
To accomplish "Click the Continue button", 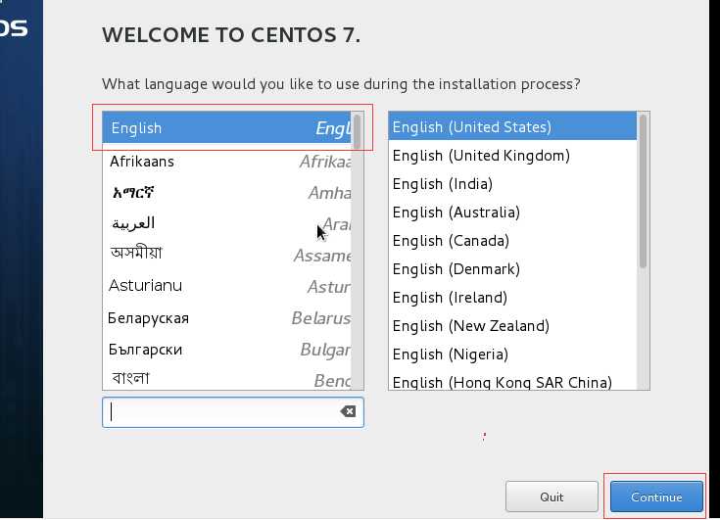I will (x=656, y=496).
